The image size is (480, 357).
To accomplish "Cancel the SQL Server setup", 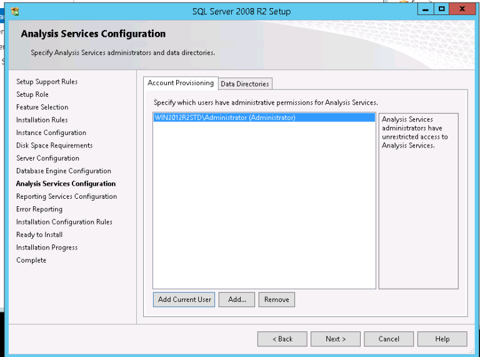I will (389, 339).
